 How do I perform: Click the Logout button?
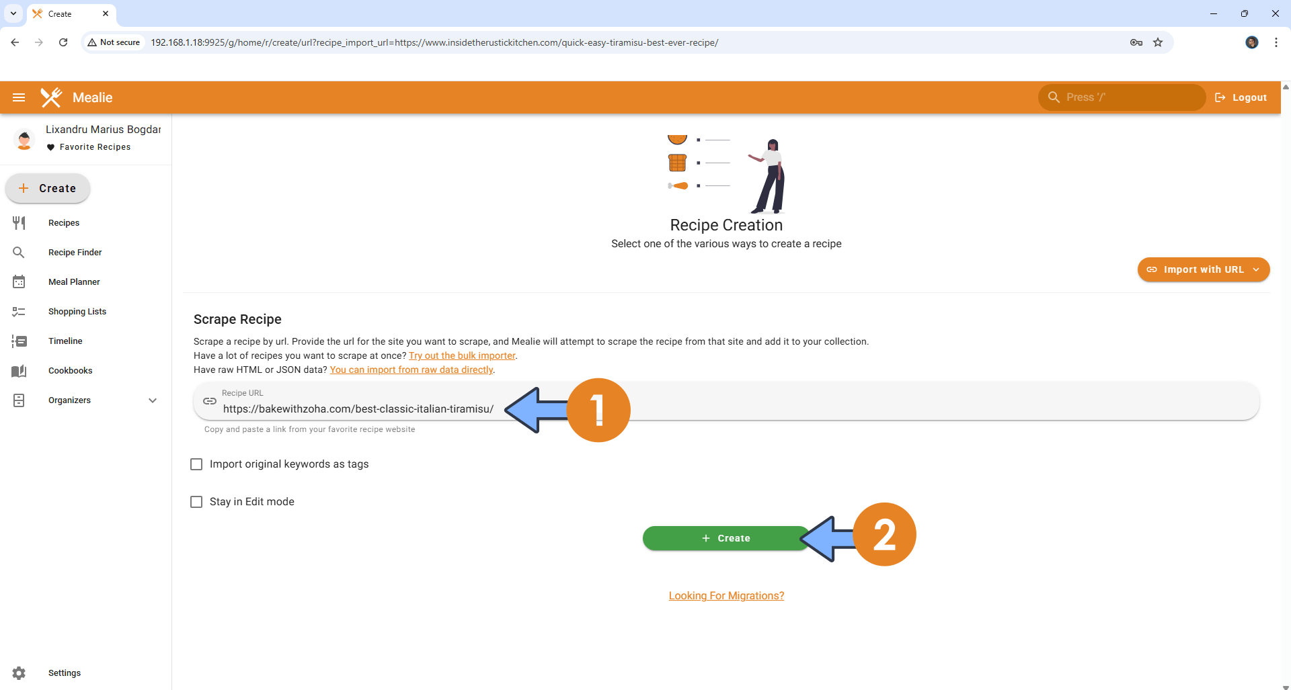[1241, 97]
